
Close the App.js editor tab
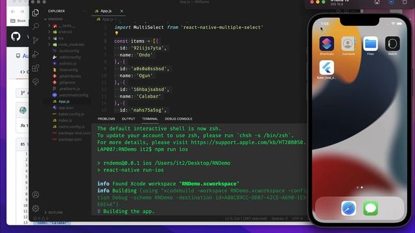[x=121, y=11]
